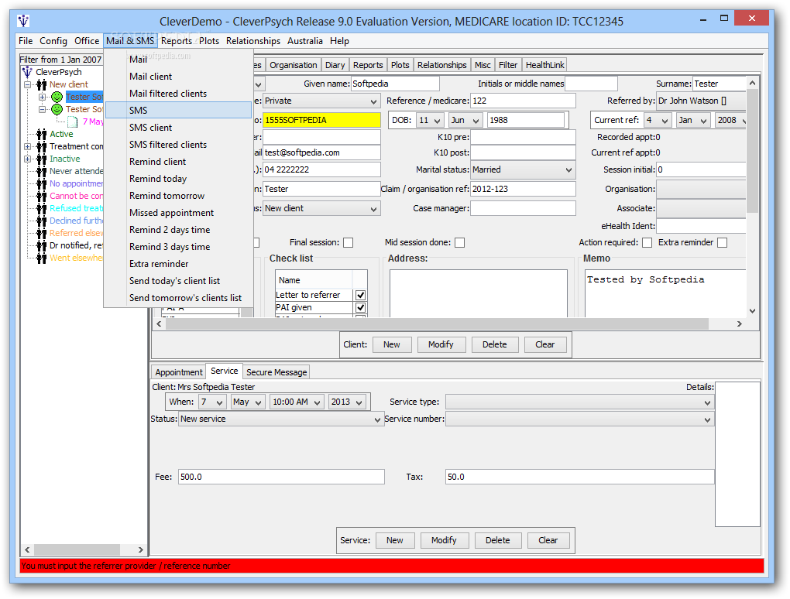Switch to the HealthLink tab

click(544, 65)
